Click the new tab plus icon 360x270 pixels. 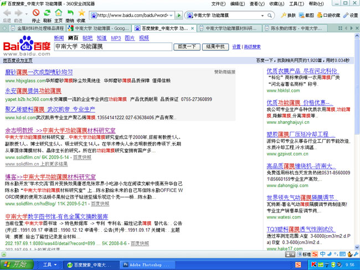[x=4, y=28]
